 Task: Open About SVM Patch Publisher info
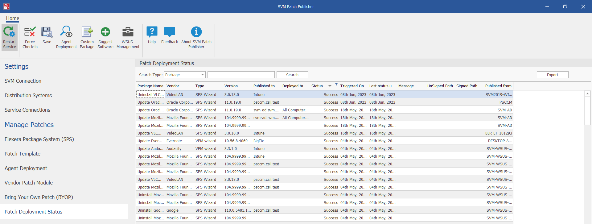pyautogui.click(x=196, y=32)
